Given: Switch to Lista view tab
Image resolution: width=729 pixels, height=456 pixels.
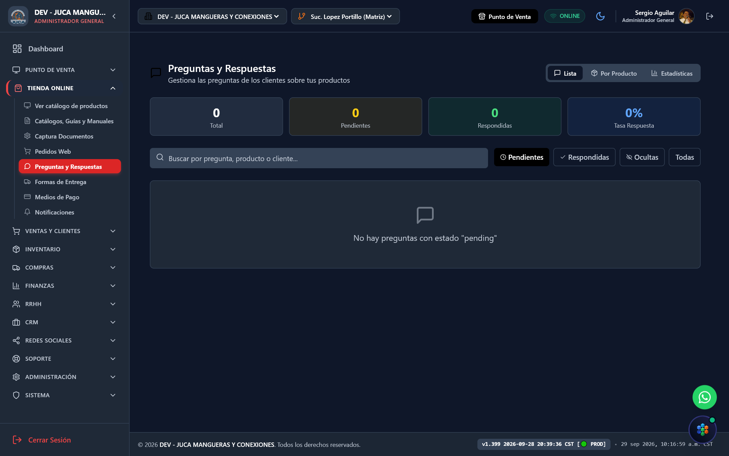Looking at the screenshot, I should [565, 73].
